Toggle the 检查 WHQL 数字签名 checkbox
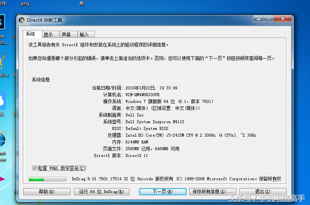Screen dimensions: 310x205 click(35, 168)
